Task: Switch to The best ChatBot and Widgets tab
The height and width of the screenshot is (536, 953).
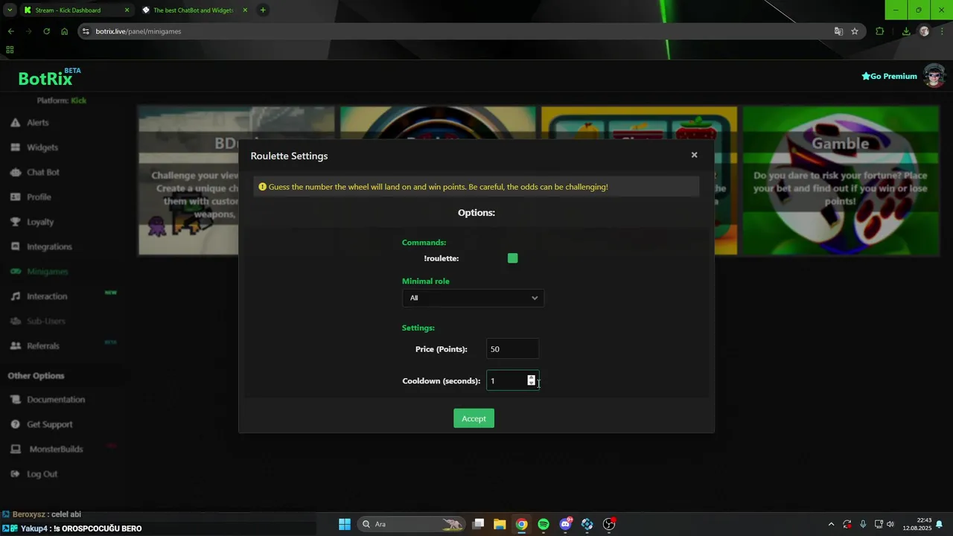Action: (x=193, y=10)
